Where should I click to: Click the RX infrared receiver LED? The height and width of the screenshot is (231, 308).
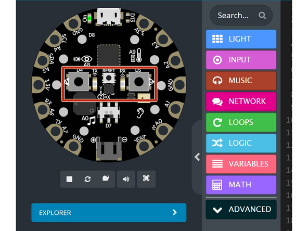(x=123, y=84)
